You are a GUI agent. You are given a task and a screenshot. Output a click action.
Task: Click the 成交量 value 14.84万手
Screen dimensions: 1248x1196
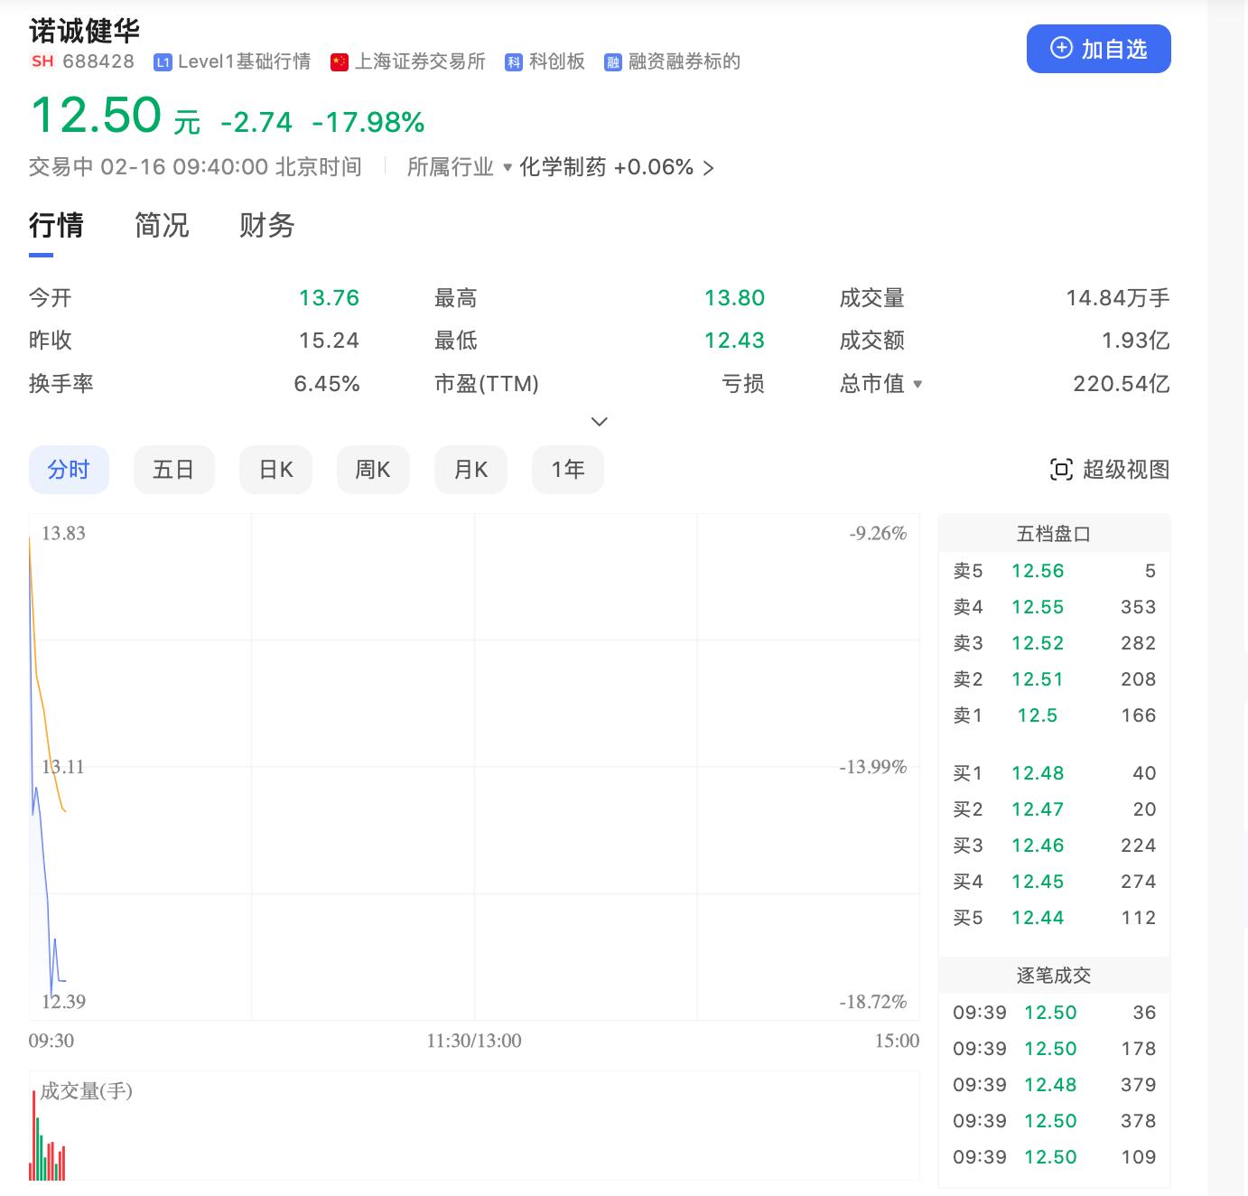(1118, 298)
